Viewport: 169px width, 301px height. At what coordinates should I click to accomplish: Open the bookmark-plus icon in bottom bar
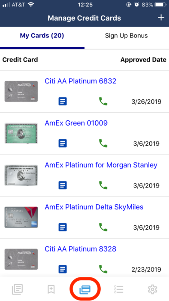[x=51, y=289]
